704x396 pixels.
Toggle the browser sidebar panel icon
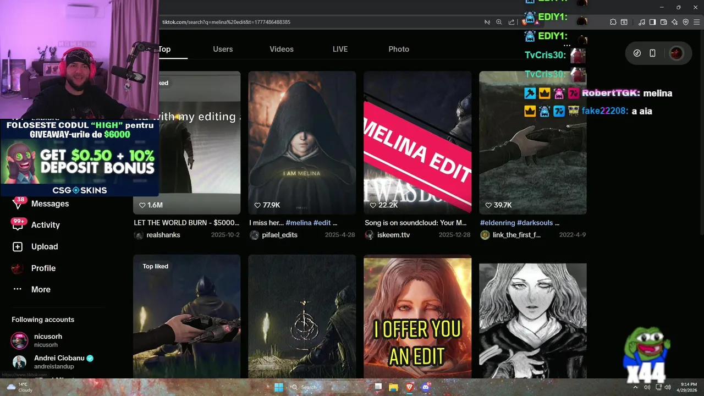point(652,22)
